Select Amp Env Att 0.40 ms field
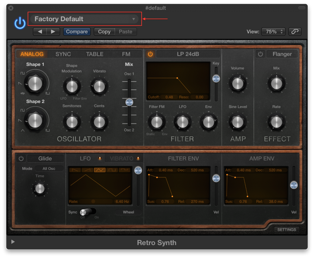 244,170
